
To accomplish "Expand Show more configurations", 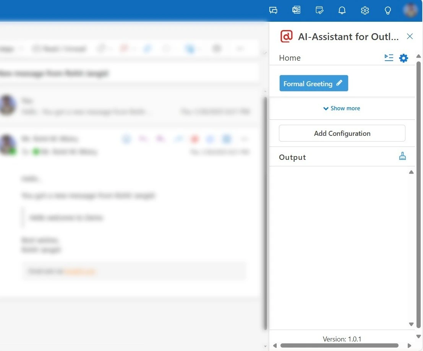I will [x=342, y=108].
